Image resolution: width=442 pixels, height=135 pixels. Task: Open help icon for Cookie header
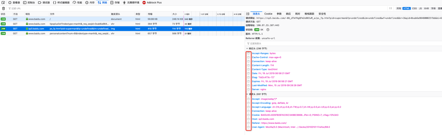[248, 115]
